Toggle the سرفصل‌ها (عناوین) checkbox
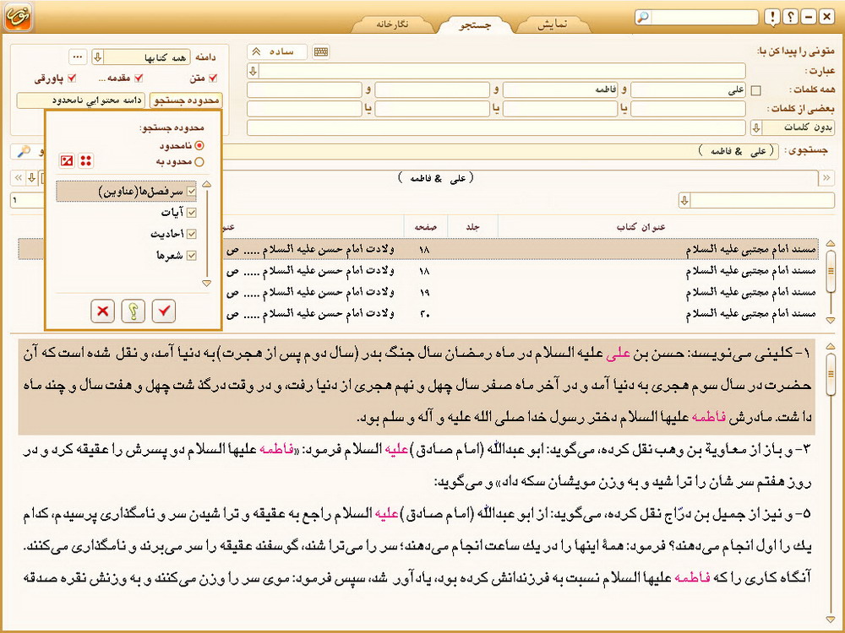This screenshot has height=633, width=845. pos(191,192)
